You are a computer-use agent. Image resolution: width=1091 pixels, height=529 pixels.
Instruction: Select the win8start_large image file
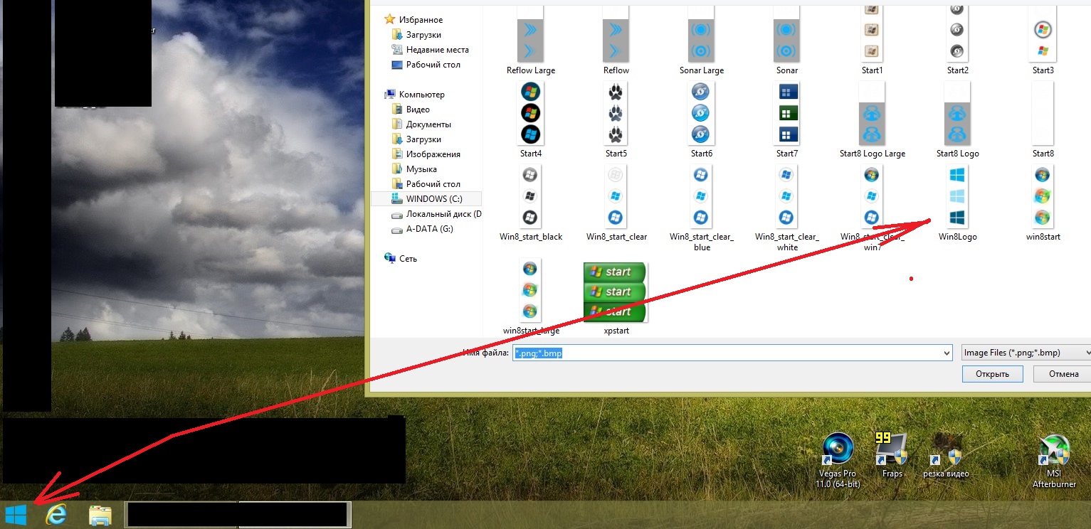click(x=531, y=297)
